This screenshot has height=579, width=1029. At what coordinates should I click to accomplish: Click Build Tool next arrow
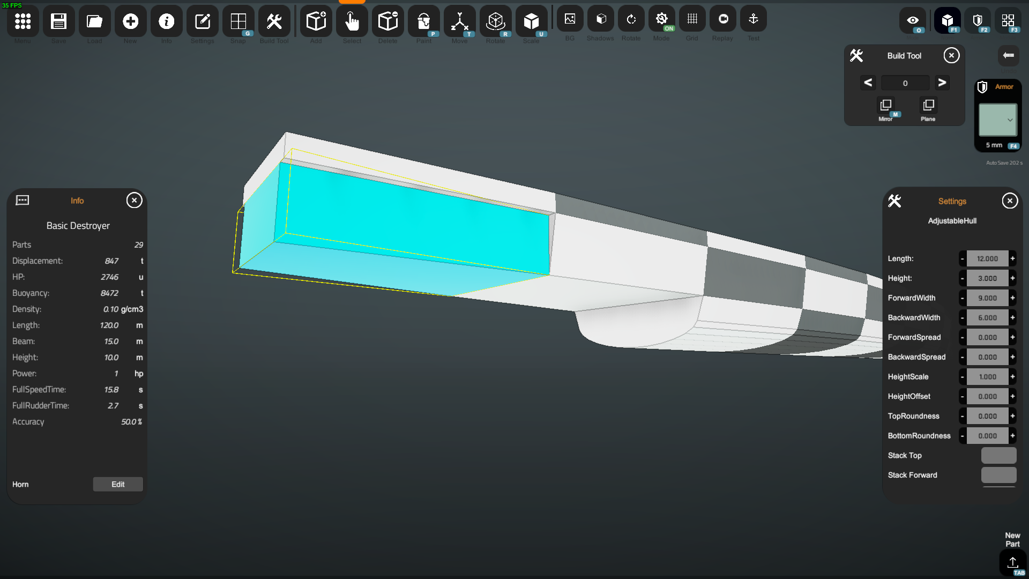(x=942, y=83)
